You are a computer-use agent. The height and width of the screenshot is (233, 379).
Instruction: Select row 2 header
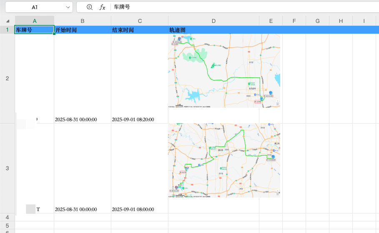[7, 78]
